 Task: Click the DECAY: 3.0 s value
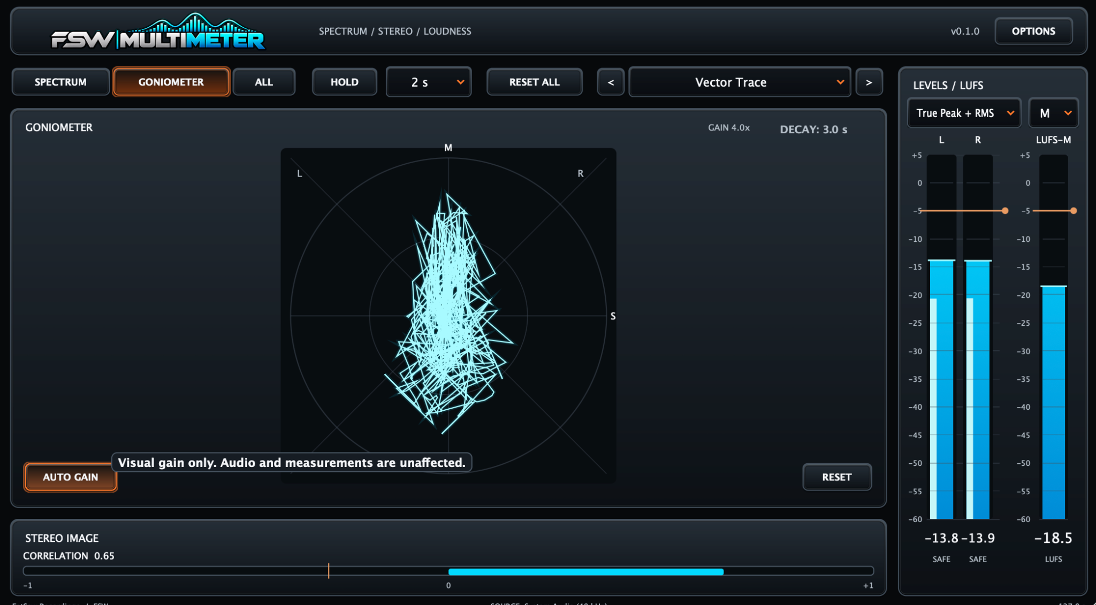813,129
